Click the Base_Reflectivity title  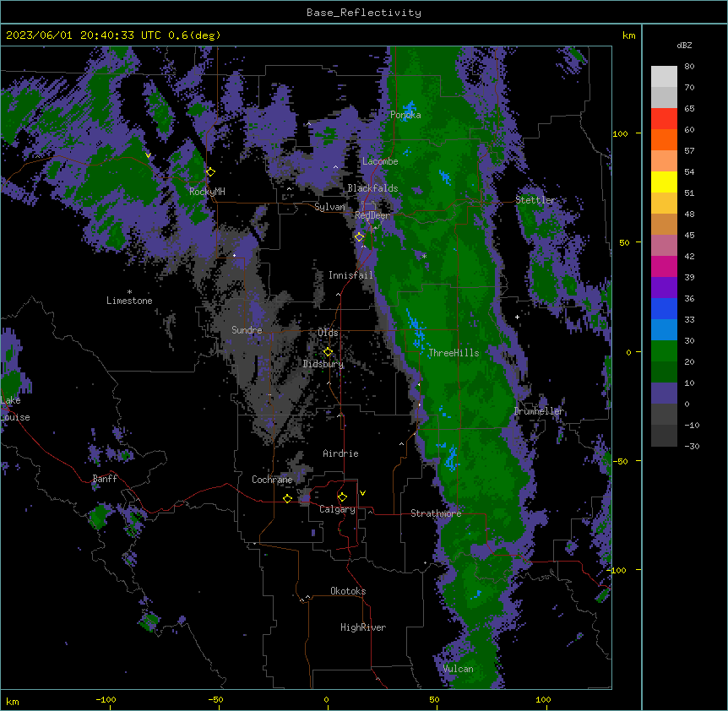pos(364,13)
